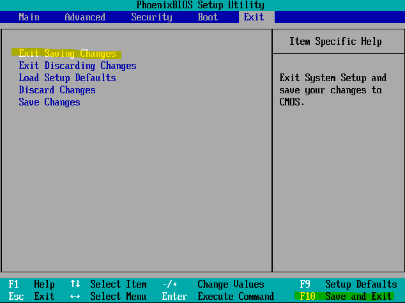Click the F9 Setup Defaults hint
This screenshot has width=405, height=303.
tap(348, 284)
